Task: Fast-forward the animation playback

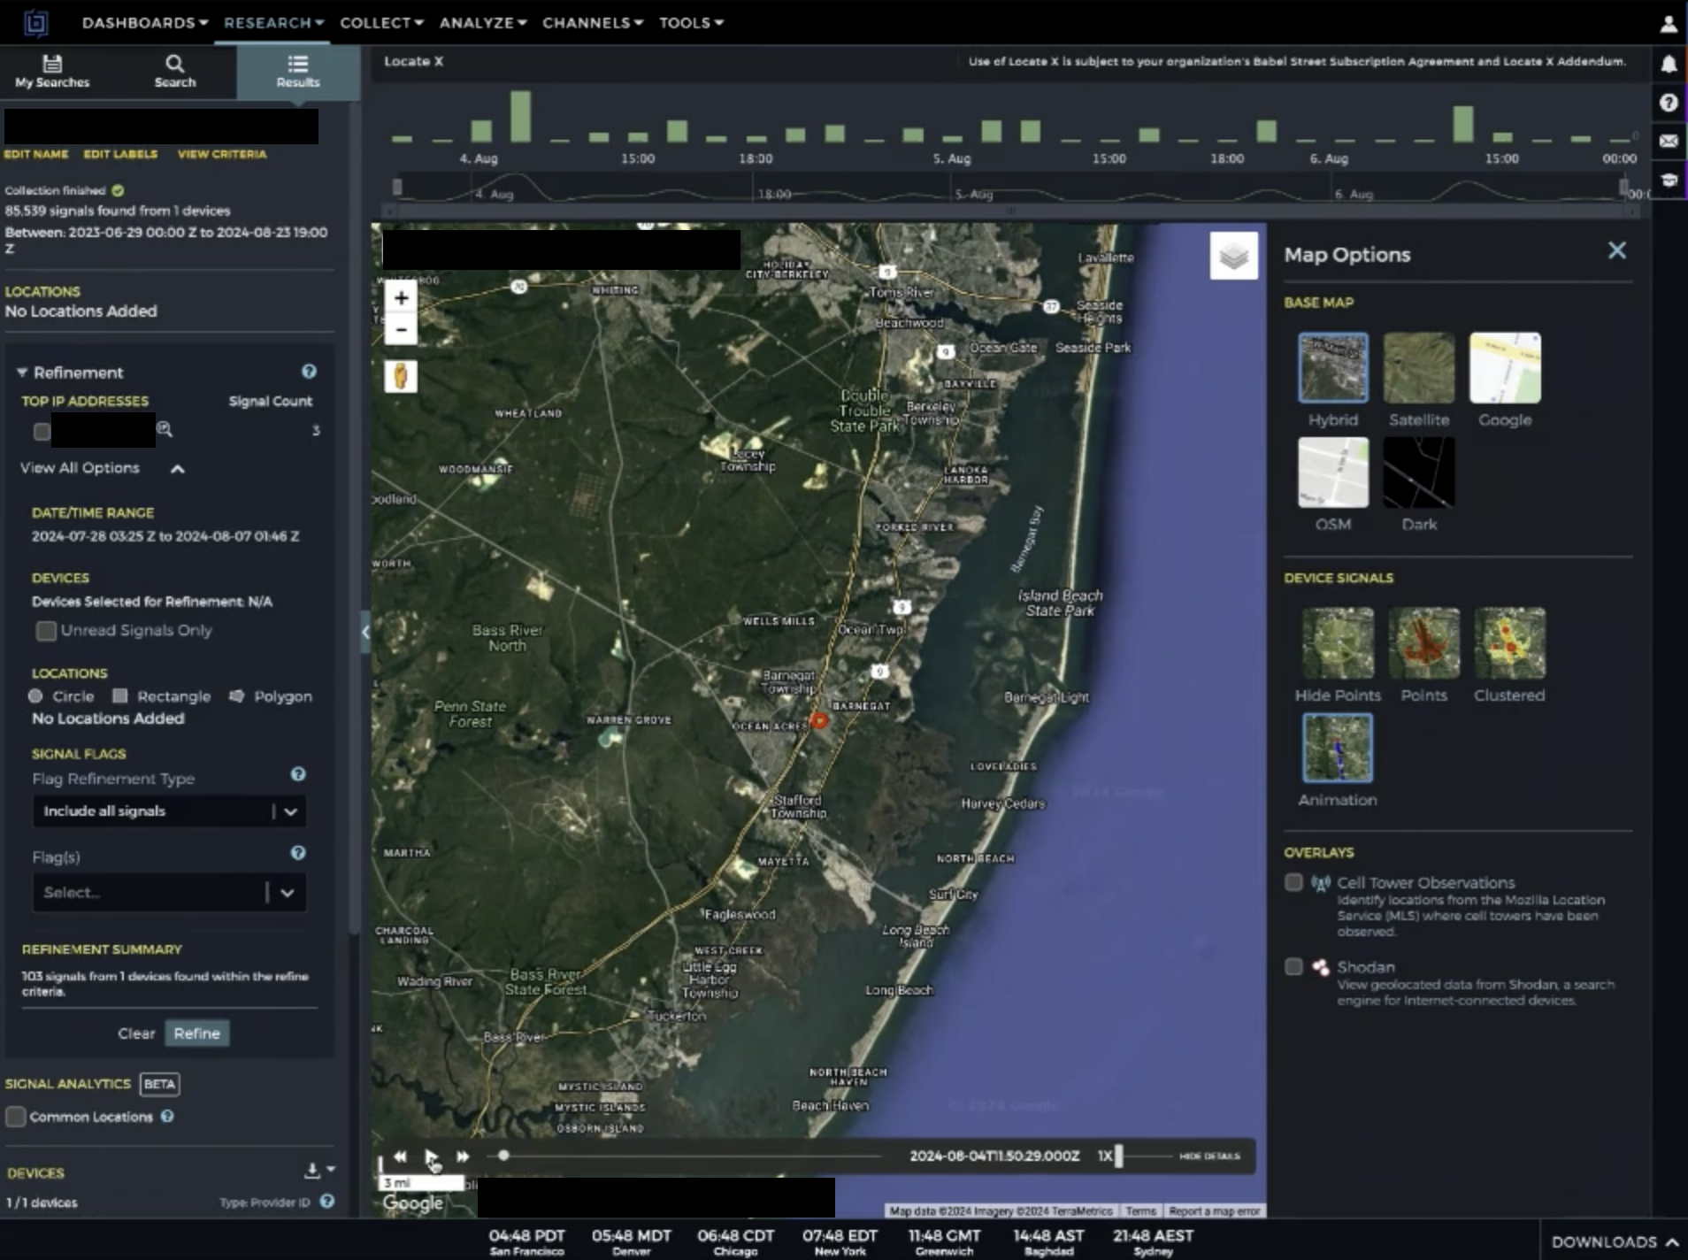Action: 463,1156
